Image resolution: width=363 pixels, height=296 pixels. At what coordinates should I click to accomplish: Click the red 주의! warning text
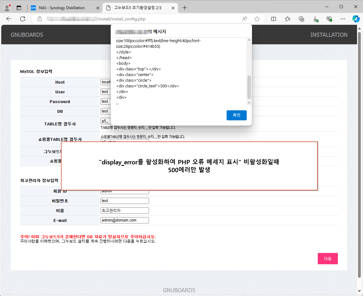pos(88,237)
